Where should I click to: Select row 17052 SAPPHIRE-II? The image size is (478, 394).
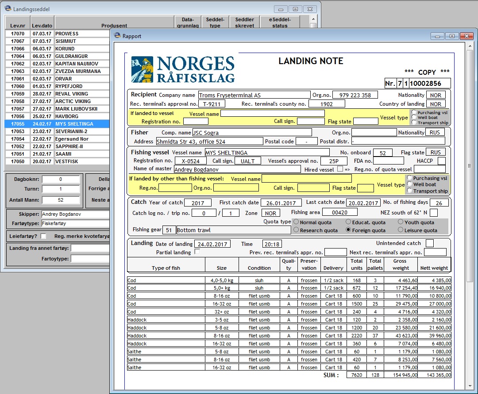pyautogui.click(x=57, y=146)
